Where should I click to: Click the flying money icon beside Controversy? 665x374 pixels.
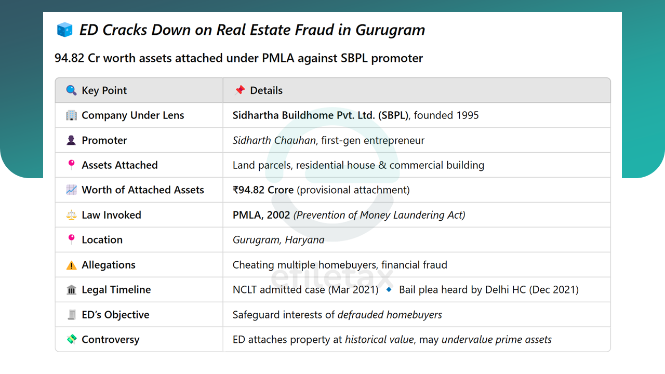coord(71,340)
